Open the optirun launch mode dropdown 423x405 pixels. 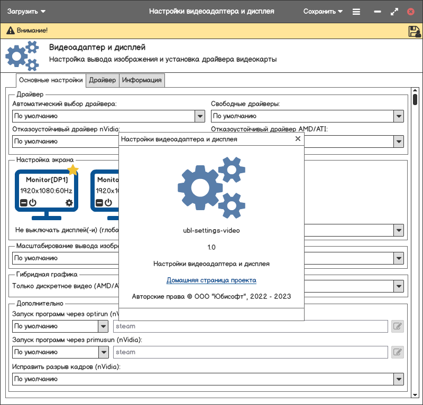[103, 326]
